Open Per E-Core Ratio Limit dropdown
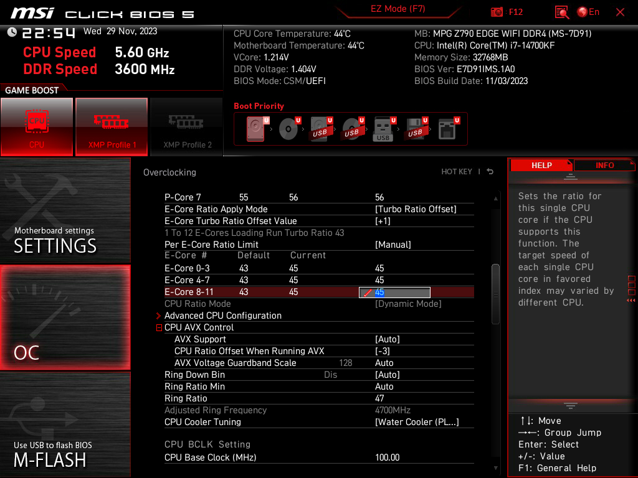Viewport: 638px width, 478px height. coord(393,244)
